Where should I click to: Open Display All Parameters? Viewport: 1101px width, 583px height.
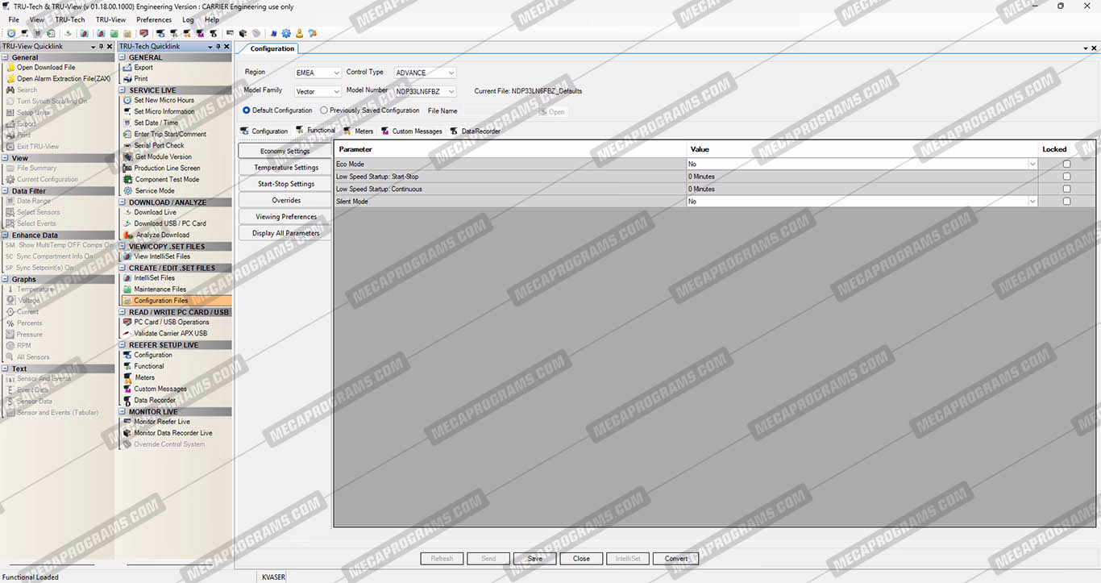(x=286, y=233)
